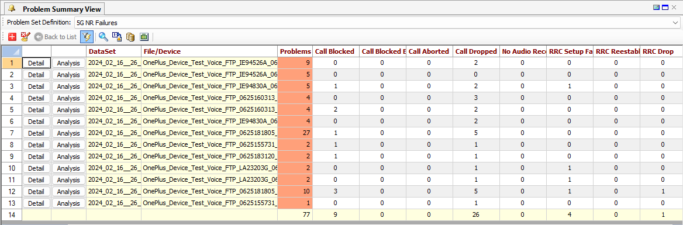The image size is (683, 225).
Task: Toggle the filter lightning icon
Action: (87, 37)
